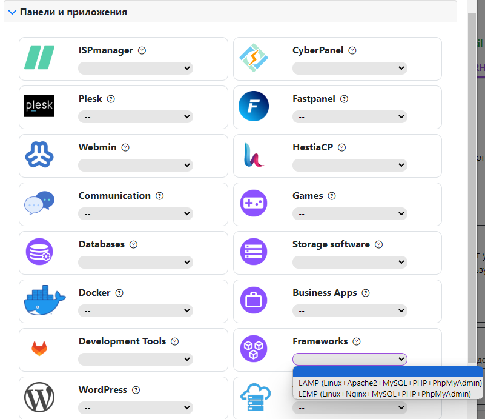Click the CyberPanel logo icon
Screen dimensions: 485x419
point(254,58)
